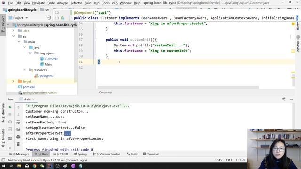
Task: Collapse the main folder
Action: point(19,42)
